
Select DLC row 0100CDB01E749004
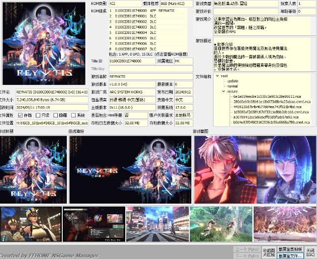[147, 32]
